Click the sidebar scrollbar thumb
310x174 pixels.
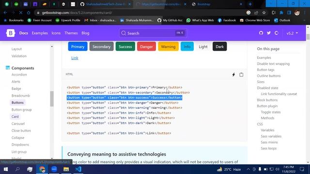(x=52, y=99)
